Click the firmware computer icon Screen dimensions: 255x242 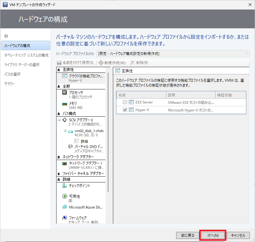(x=65, y=218)
